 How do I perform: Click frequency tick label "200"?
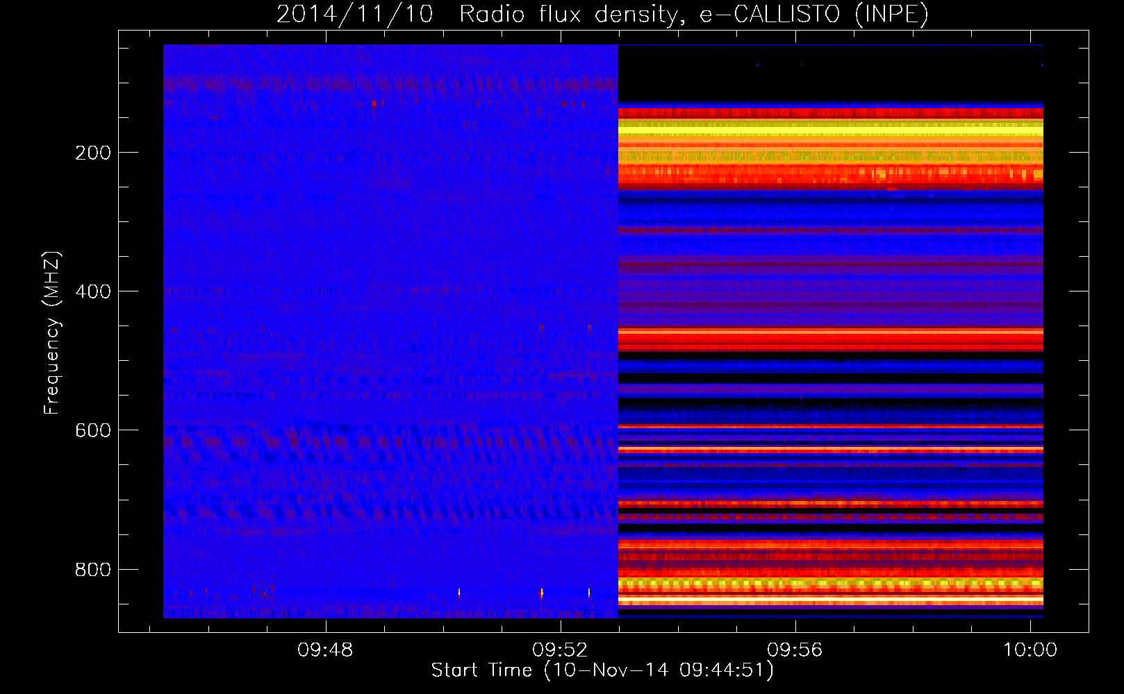(93, 153)
